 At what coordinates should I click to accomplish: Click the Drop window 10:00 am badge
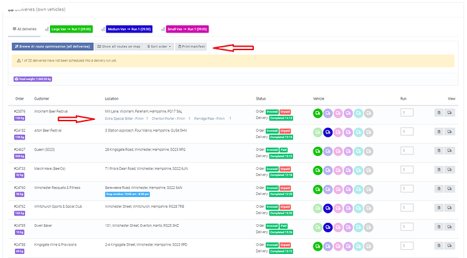127,194
